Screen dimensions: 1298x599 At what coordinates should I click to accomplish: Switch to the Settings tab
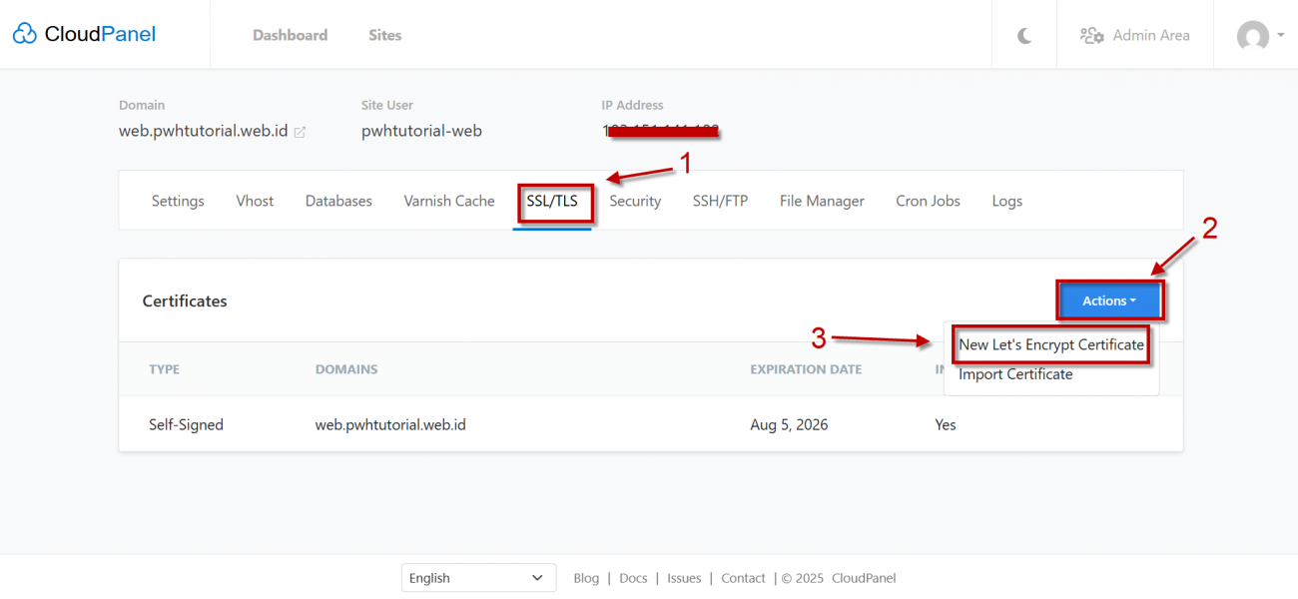point(178,201)
